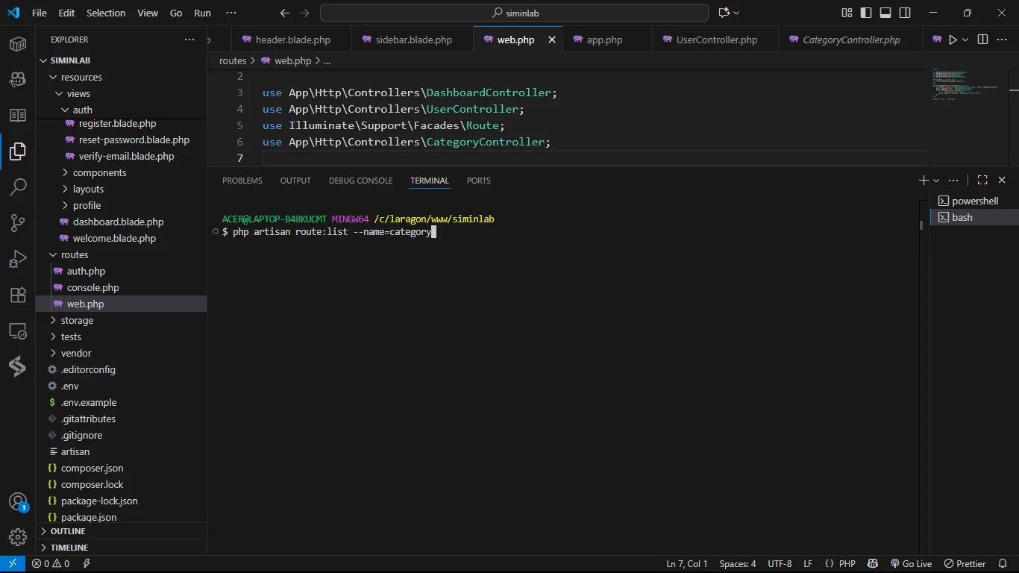
Task: Click the split editor icon
Action: click(x=982, y=40)
